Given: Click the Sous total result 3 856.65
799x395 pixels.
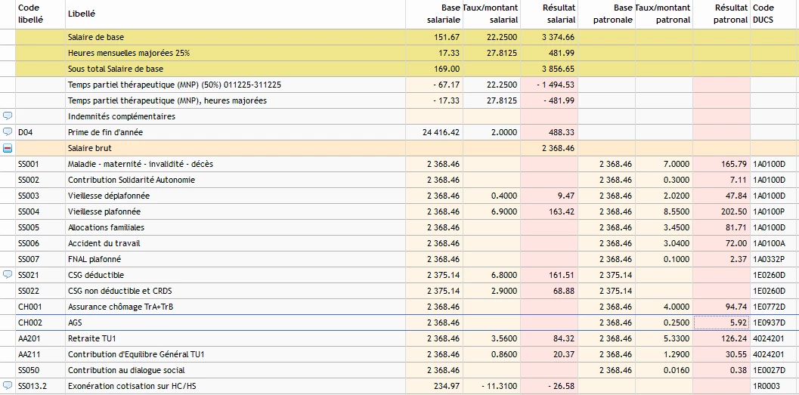Looking at the screenshot, I should [550, 69].
